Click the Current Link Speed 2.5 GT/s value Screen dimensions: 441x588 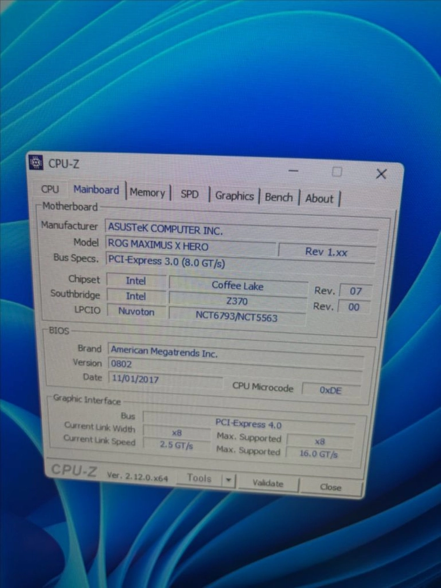point(176,445)
